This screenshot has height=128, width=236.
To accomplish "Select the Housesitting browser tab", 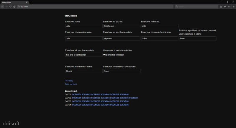I will coord(14,2).
